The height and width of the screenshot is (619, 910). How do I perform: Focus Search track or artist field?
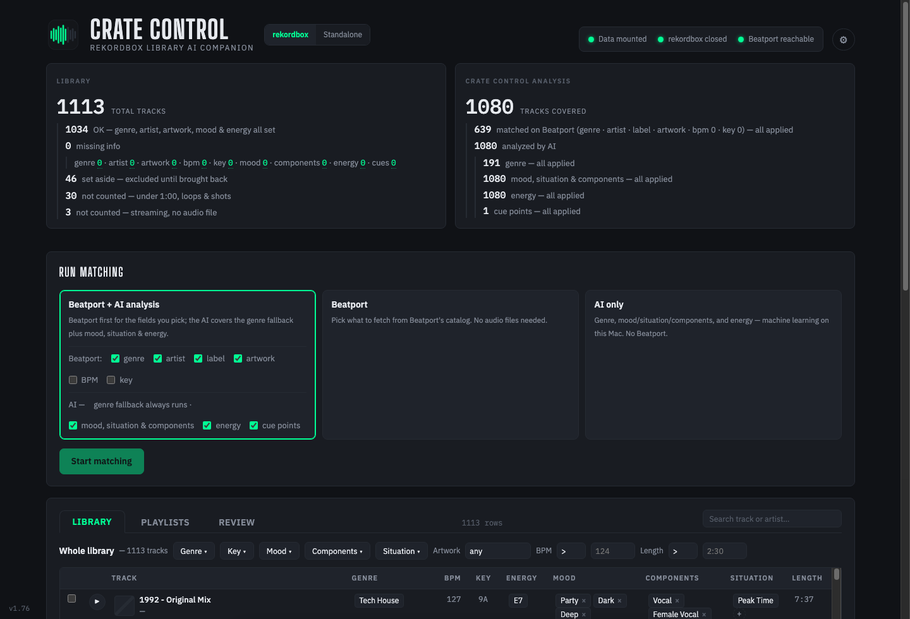click(x=772, y=519)
